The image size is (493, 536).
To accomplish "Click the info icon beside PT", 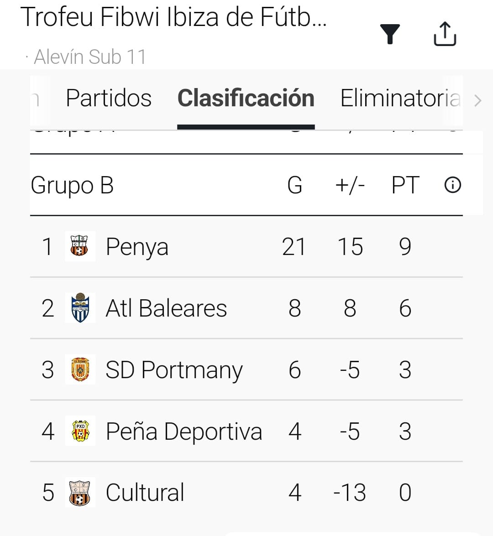I will click(x=452, y=185).
